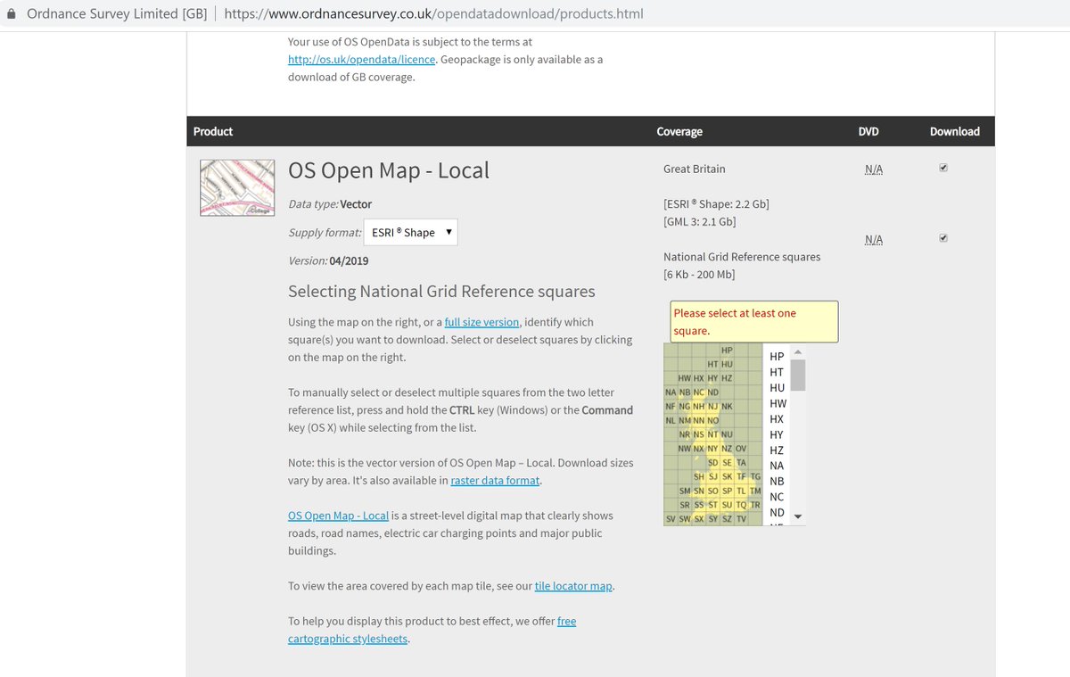Select the NT square on the map

pos(713,434)
